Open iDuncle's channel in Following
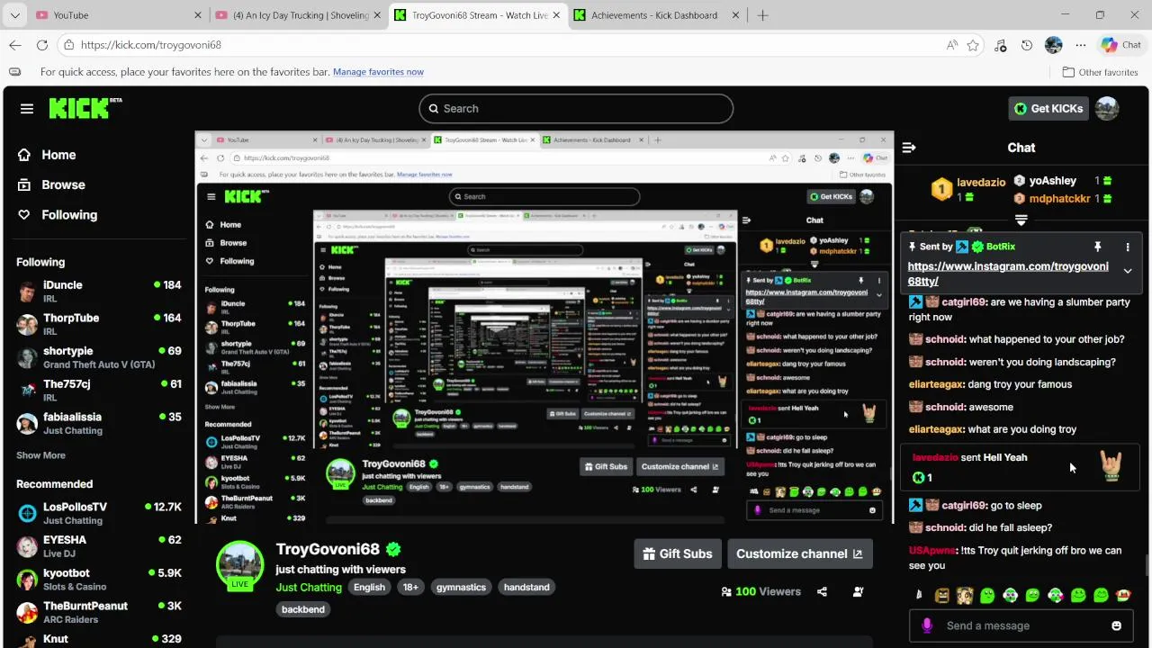Screen dimensions: 1152x648 (99, 292)
